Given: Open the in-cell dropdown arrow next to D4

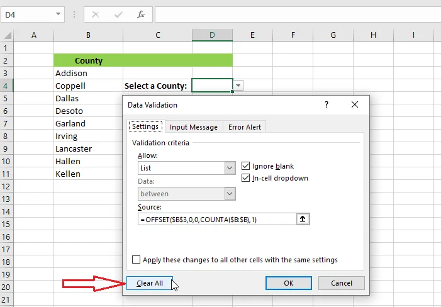Looking at the screenshot, I should click(x=238, y=86).
